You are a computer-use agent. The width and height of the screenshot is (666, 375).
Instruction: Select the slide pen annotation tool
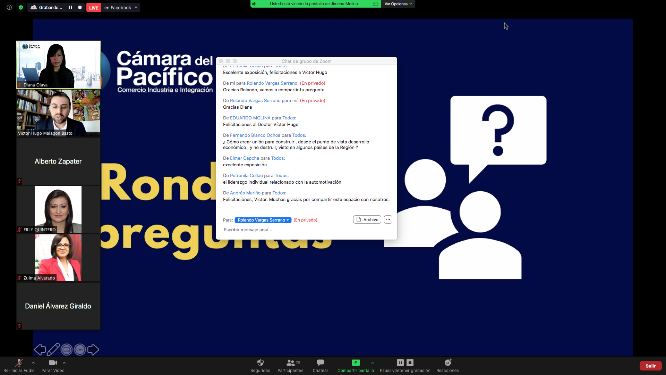tap(53, 349)
